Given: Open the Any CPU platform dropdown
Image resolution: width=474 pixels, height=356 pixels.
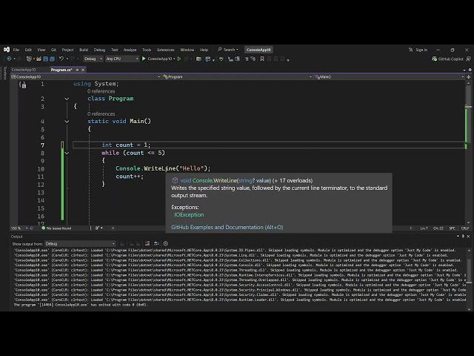Looking at the screenshot, I should [x=122, y=59].
